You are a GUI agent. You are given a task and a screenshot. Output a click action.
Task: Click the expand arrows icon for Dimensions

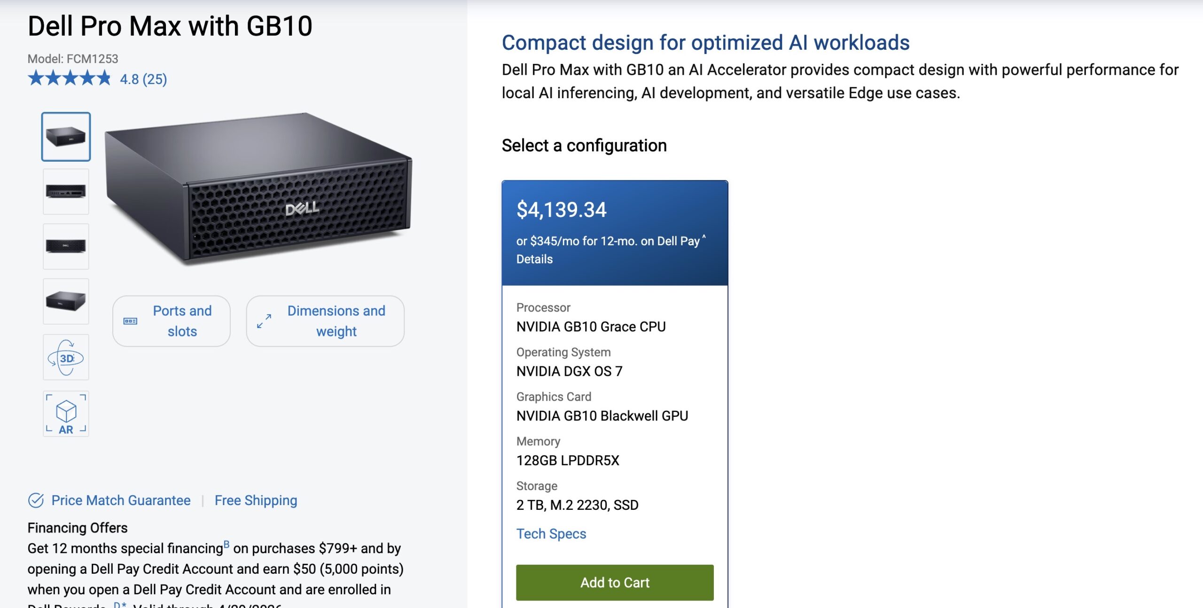click(264, 321)
